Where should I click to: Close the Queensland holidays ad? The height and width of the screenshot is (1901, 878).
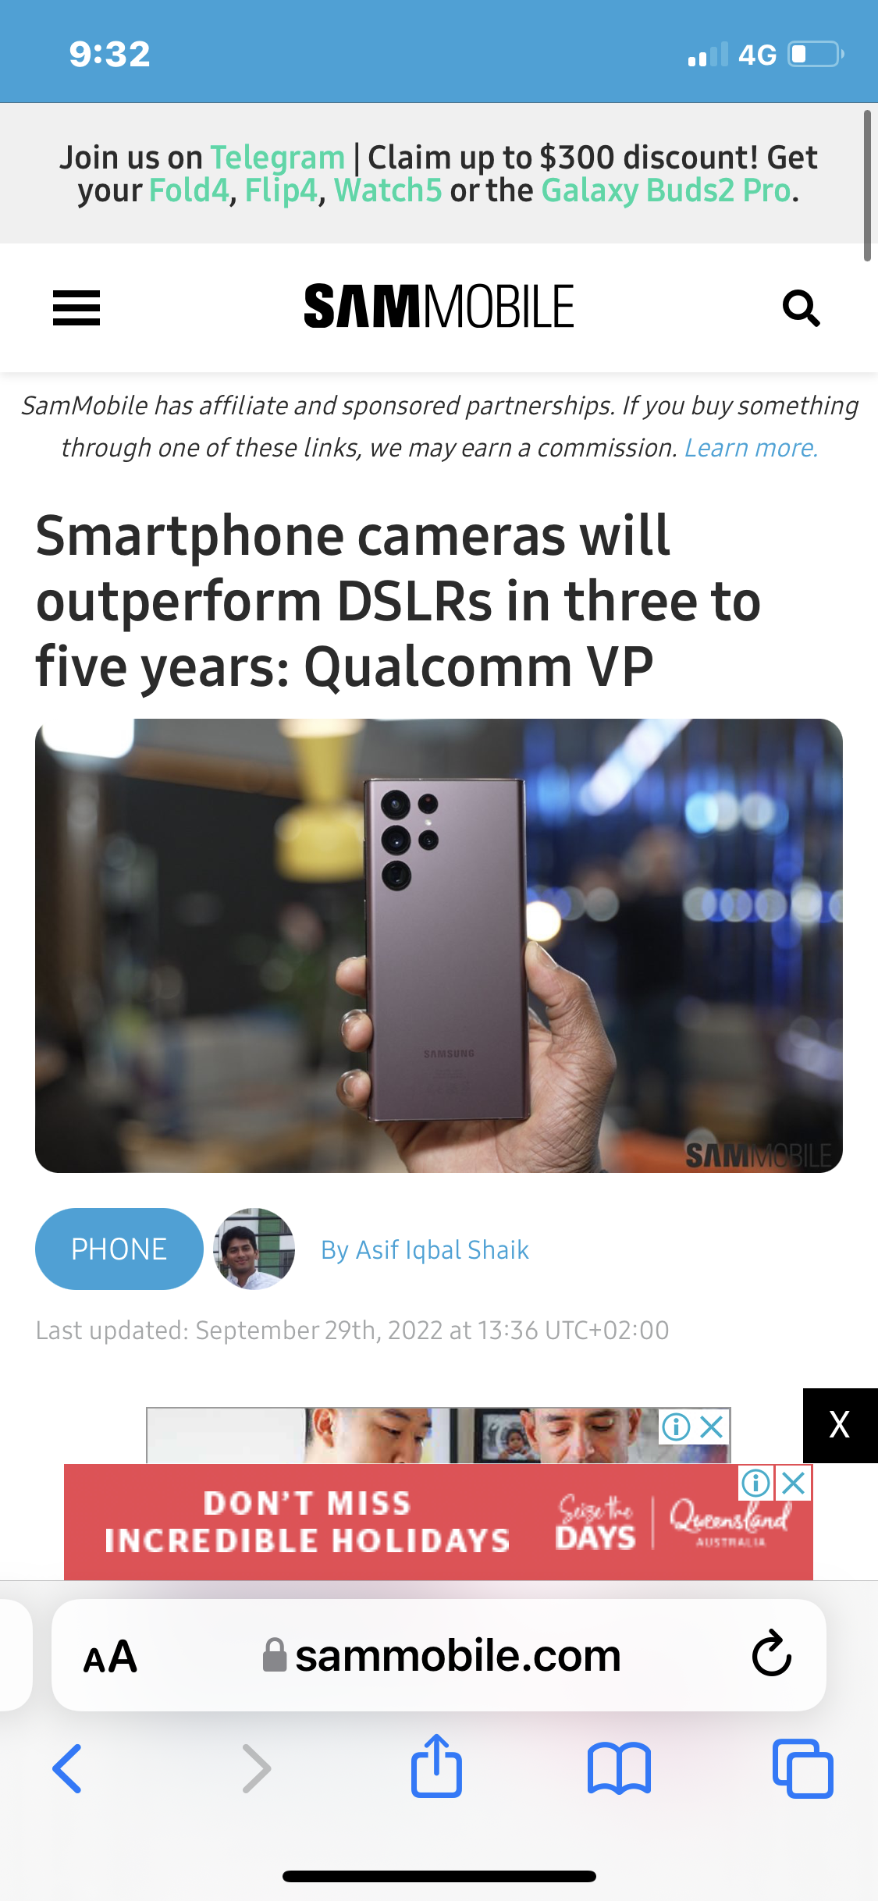(x=794, y=1483)
